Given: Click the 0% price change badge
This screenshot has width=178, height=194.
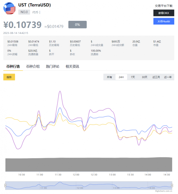Looking at the screenshot, I should [x=77, y=25].
